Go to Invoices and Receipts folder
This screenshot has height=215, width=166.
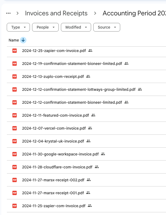(56, 13)
